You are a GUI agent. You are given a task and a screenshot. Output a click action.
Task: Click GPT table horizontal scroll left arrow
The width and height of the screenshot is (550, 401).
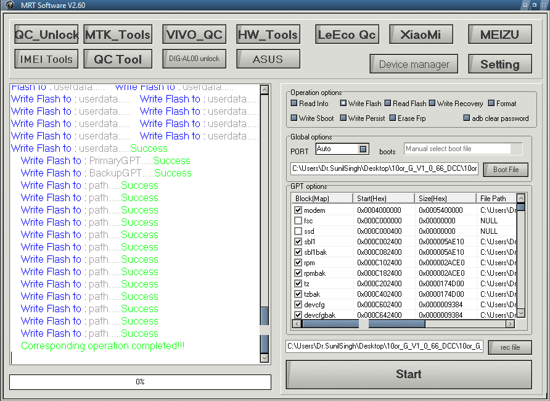pos(297,324)
